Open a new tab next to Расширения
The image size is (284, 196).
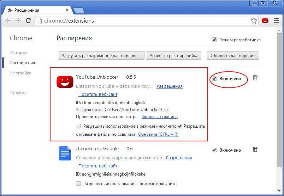pos(79,11)
